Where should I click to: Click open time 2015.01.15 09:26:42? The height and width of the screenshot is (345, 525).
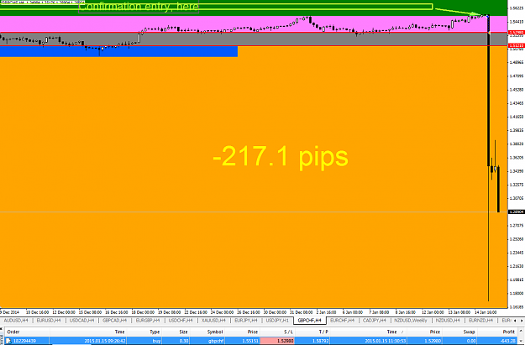[105, 341]
